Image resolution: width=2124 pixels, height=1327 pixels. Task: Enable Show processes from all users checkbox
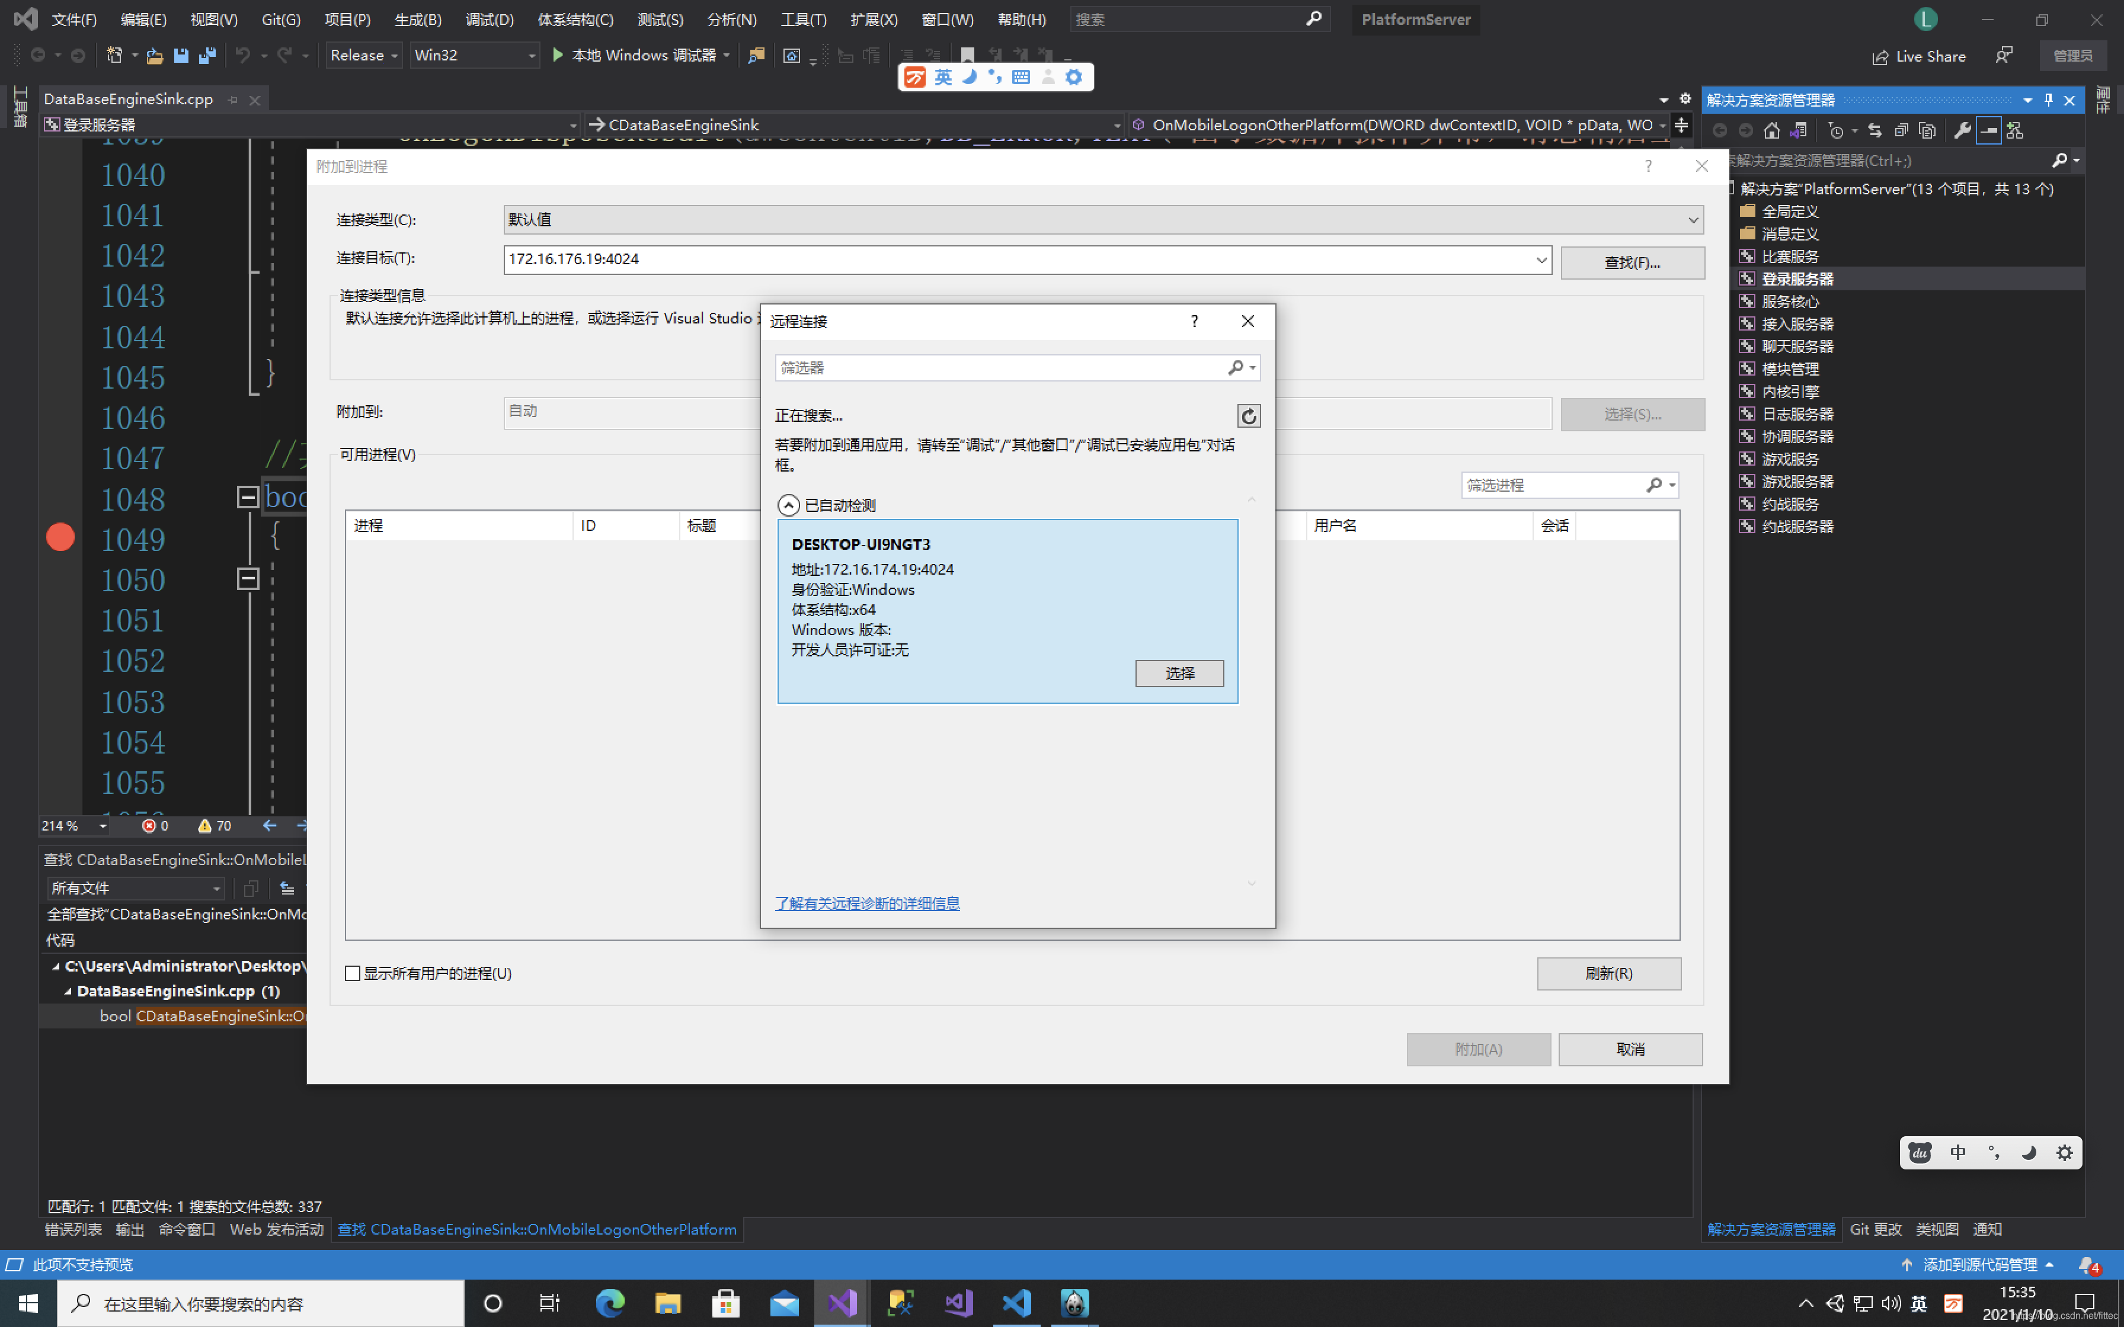353,973
